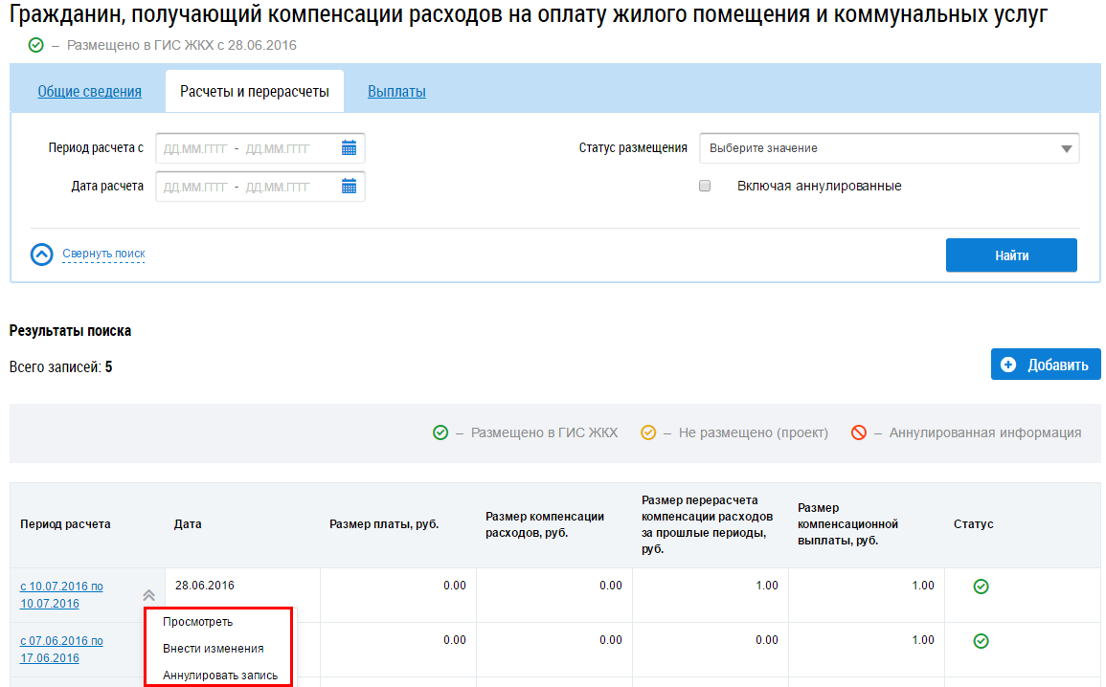Open period link с 07.06.2016 по 17.06.2016
The image size is (1106, 687).
(x=61, y=650)
